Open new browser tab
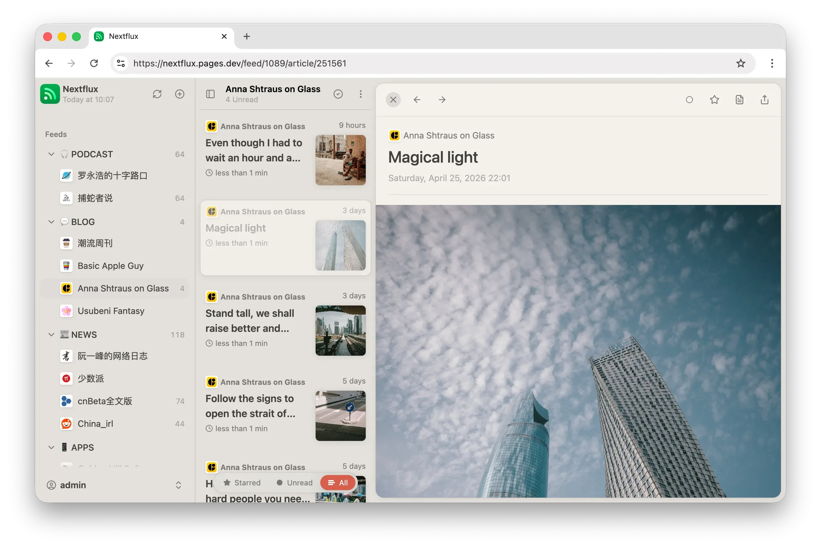The height and width of the screenshot is (549, 821). coord(247,36)
